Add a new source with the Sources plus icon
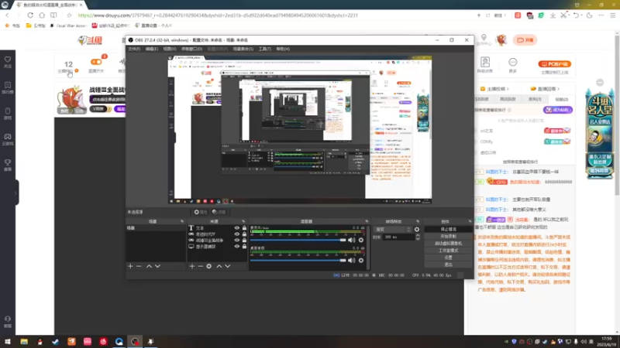The height and width of the screenshot is (348, 620). tap(191, 266)
